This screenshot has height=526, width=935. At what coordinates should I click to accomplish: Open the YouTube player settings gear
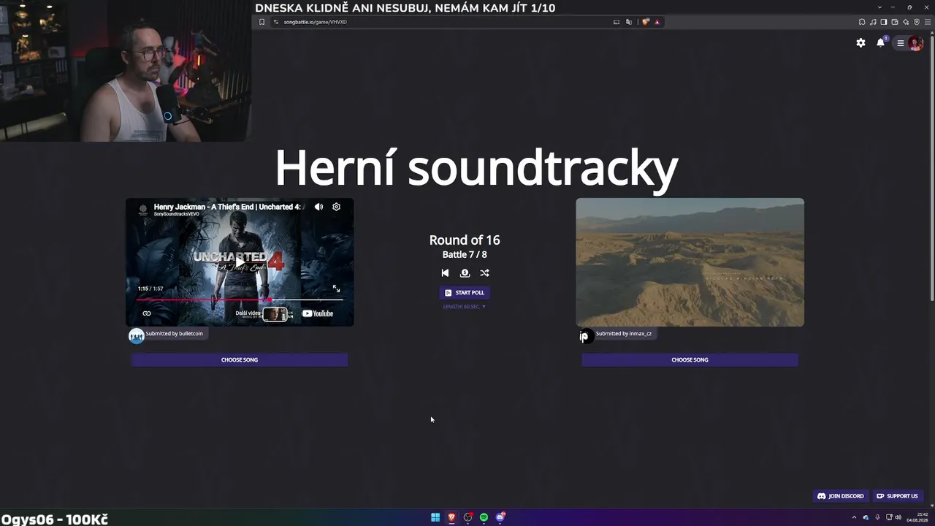(x=336, y=207)
